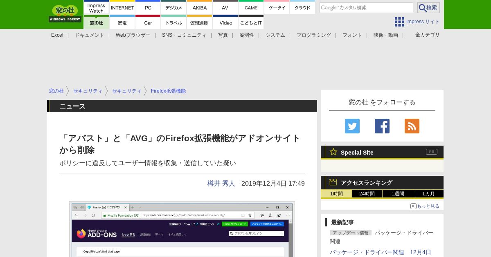
Task: Go to the 写真 category
Action: click(223, 35)
